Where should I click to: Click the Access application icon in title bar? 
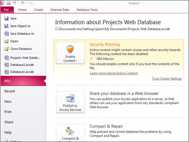(x=1, y=3)
